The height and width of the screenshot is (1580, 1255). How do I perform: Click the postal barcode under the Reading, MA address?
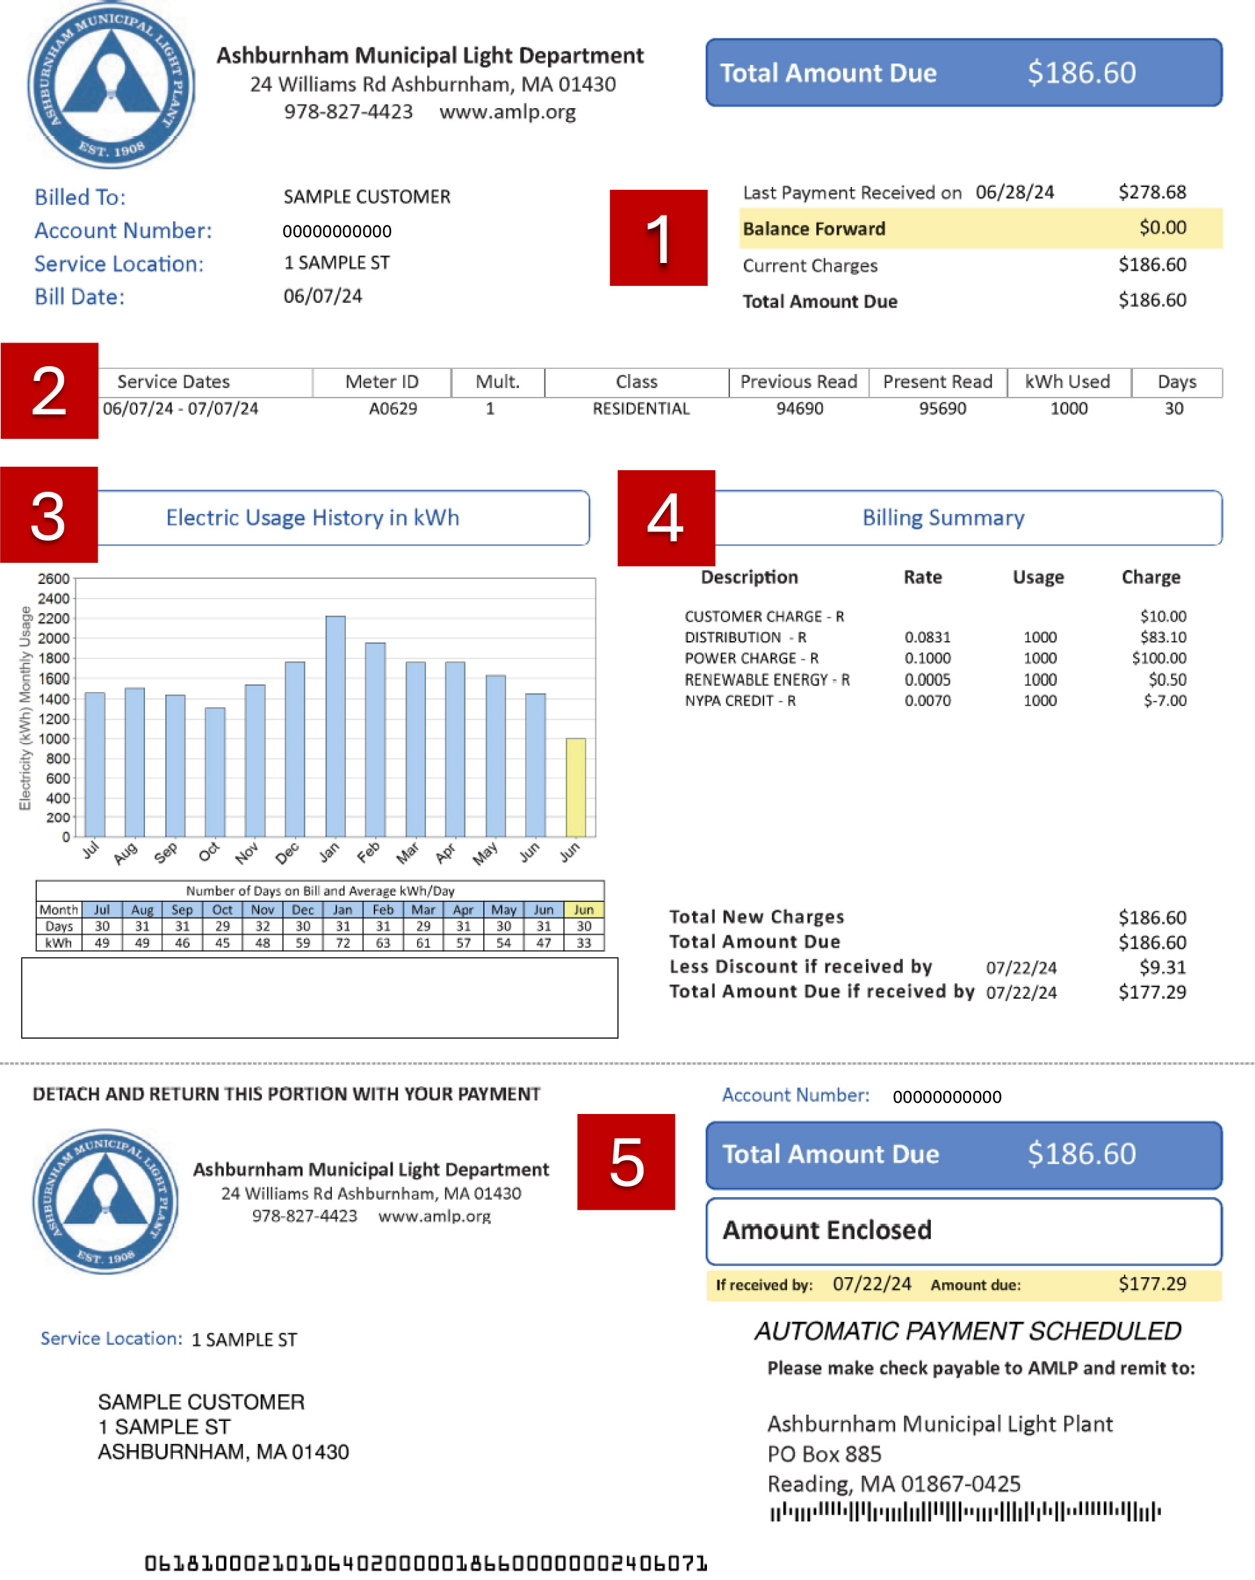pos(965,1511)
